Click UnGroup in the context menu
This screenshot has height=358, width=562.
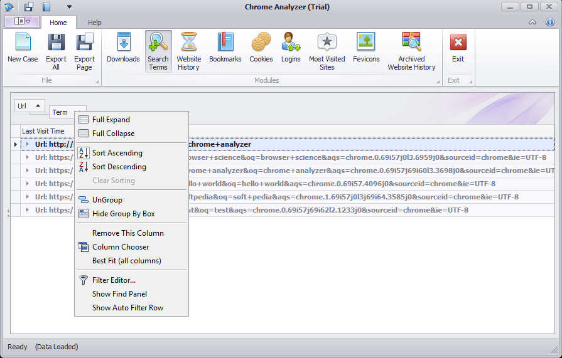tap(131, 200)
